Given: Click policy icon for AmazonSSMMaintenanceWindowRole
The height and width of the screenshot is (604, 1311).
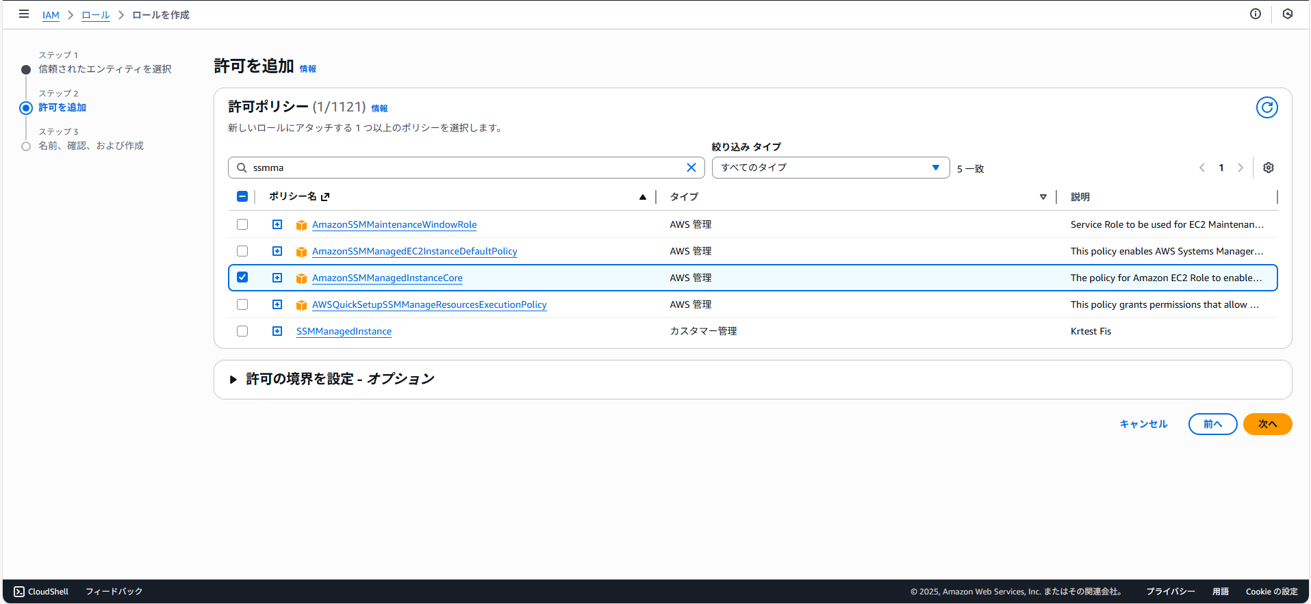Looking at the screenshot, I should (301, 225).
